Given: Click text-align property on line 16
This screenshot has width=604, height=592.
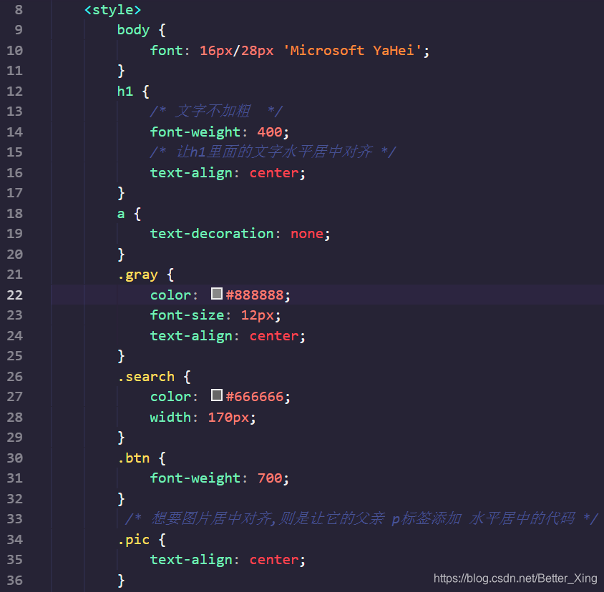Looking at the screenshot, I should (x=192, y=173).
